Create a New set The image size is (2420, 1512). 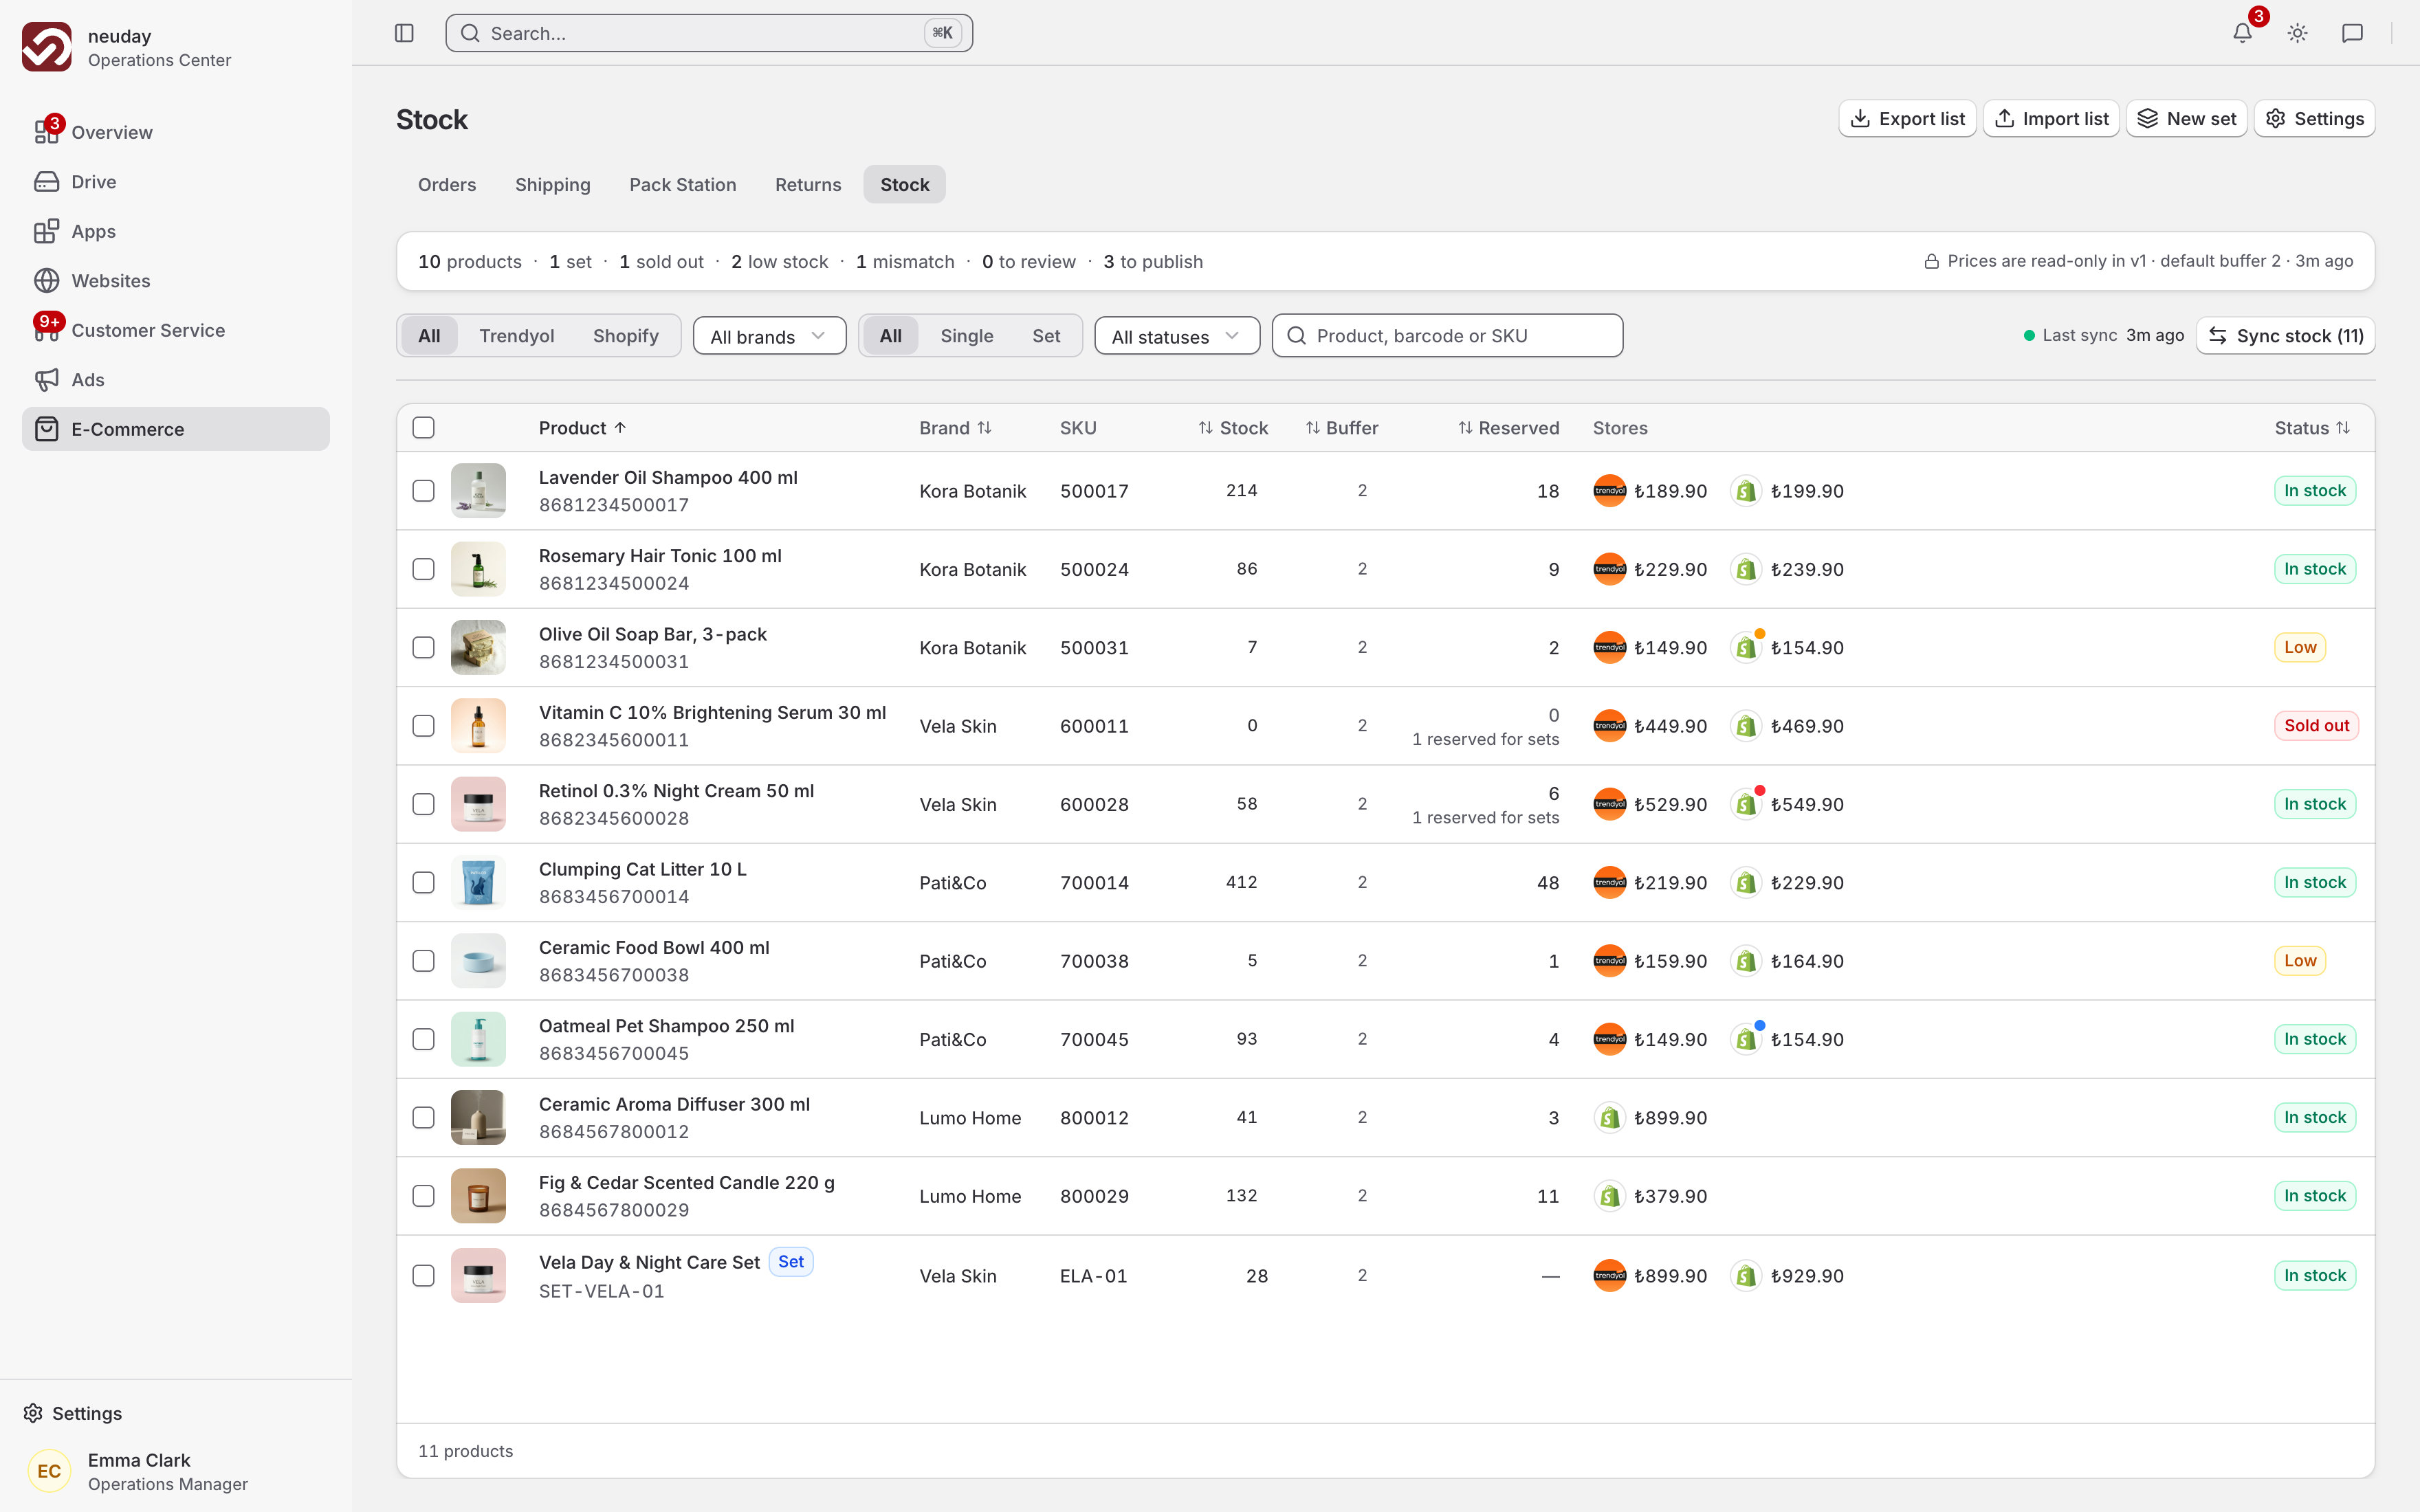click(2187, 119)
